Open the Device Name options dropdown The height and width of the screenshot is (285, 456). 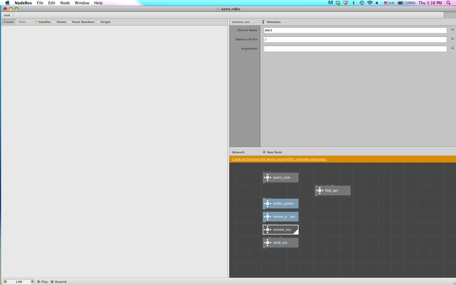coord(452,30)
